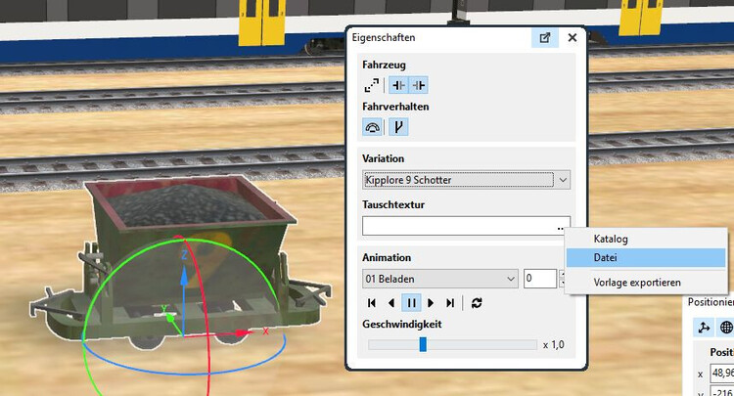
Task: Pause the animation
Action: [x=411, y=303]
